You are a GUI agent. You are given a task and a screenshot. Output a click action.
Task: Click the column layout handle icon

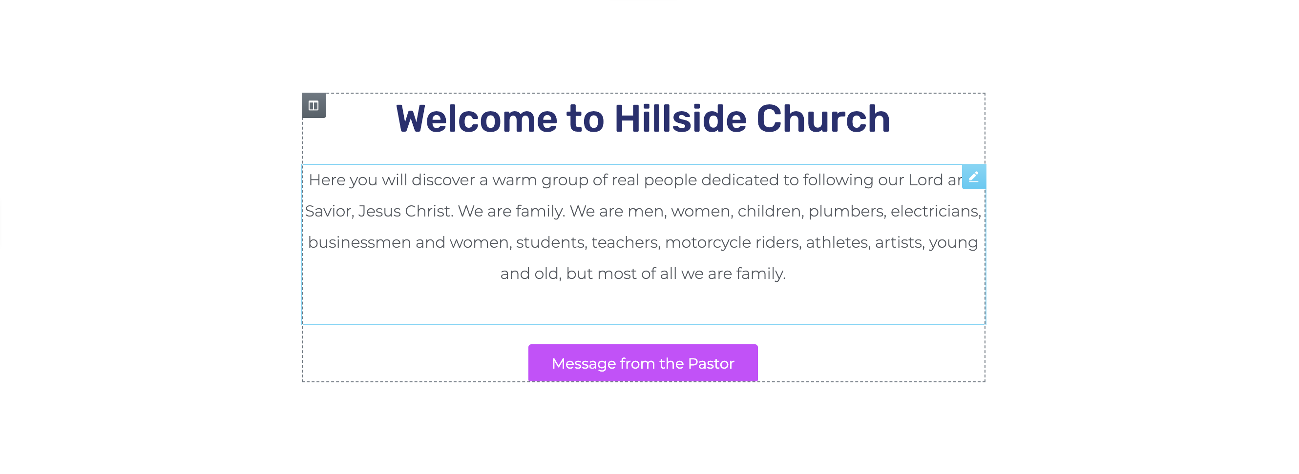pyautogui.click(x=313, y=106)
